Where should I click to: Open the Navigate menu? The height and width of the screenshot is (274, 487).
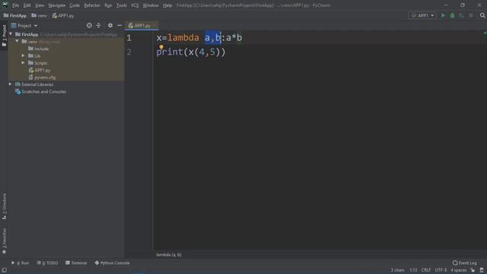57,5
